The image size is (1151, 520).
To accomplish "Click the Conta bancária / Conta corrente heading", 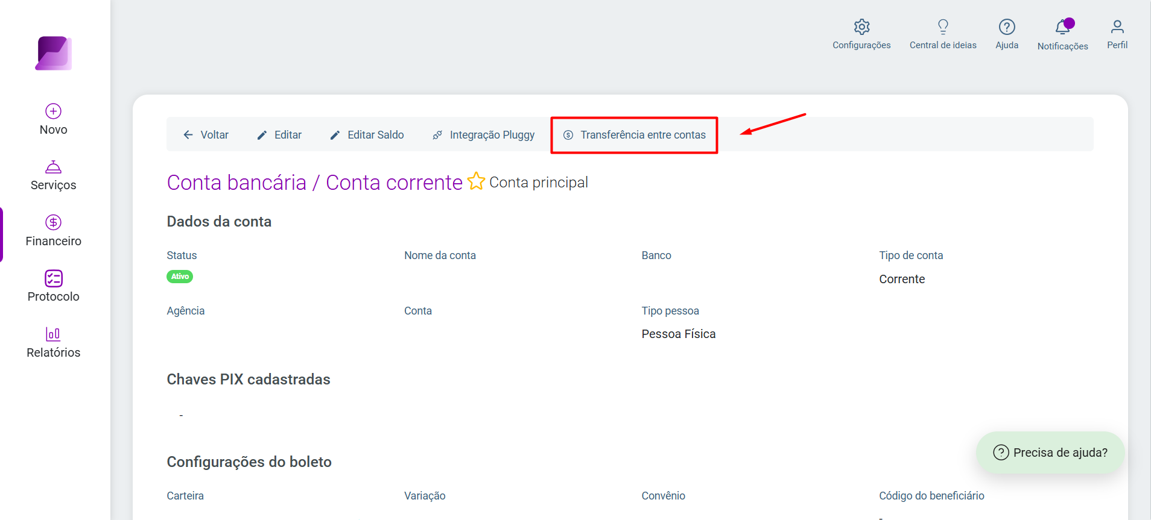I will (x=314, y=183).
